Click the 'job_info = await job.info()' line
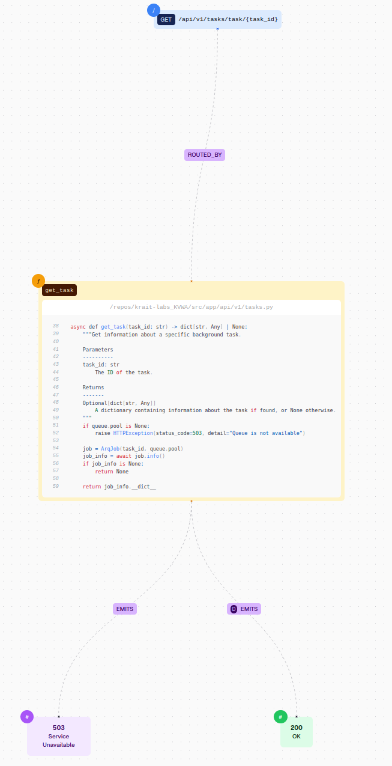The height and width of the screenshot is (766, 392). 124,456
